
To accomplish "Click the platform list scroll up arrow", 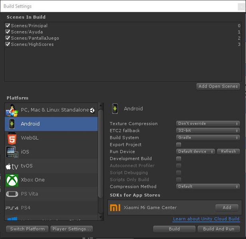I will click(x=101, y=106).
